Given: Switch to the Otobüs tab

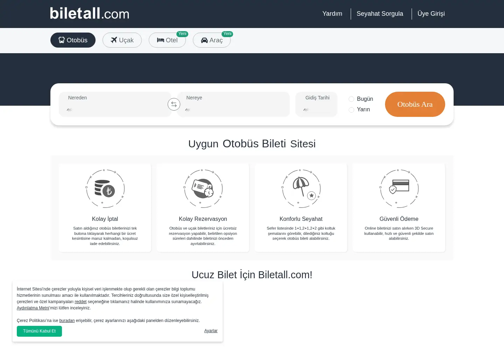Looking at the screenshot, I should pyautogui.click(x=73, y=40).
